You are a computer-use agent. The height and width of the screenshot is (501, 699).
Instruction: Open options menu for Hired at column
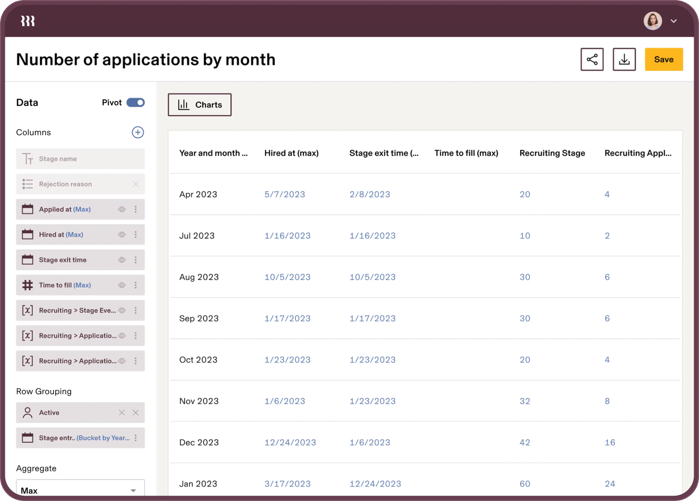click(135, 235)
